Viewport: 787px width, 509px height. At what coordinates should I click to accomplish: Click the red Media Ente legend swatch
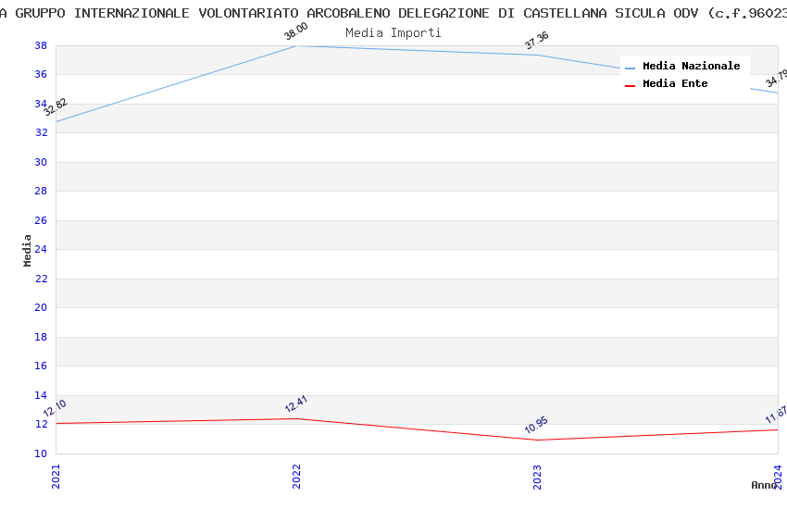pos(630,86)
